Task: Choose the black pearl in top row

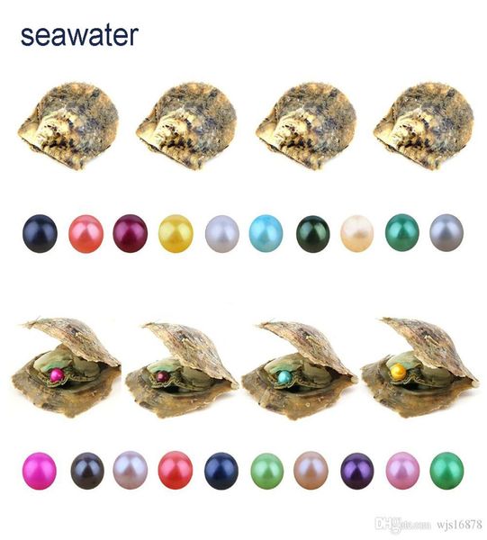Action: [40, 233]
